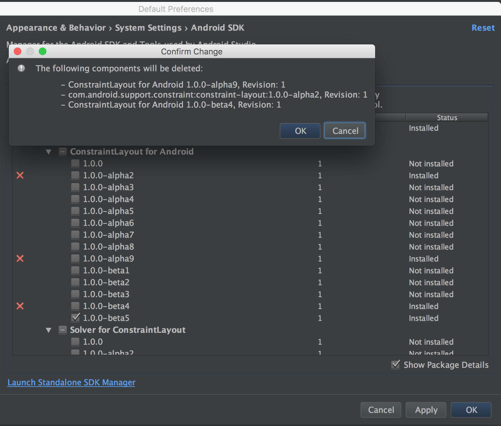Viewport: 501px width, 426px height.
Task: Click Cancel at bottom of Default Preferences window
Action: pos(381,410)
